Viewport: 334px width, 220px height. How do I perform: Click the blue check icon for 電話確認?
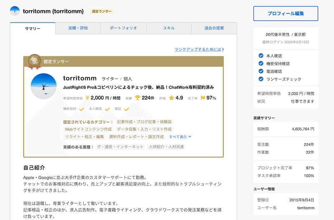pyautogui.click(x=261, y=71)
